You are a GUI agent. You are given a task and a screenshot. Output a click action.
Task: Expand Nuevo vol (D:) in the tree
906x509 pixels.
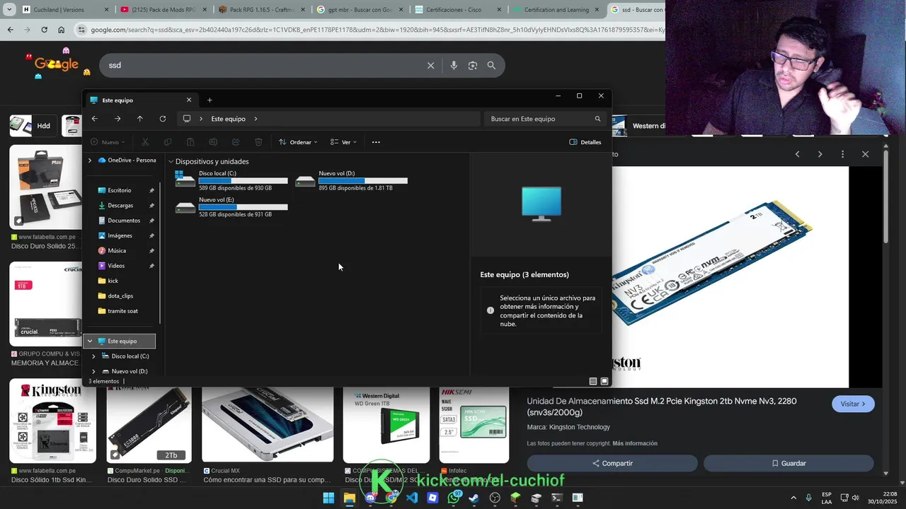[93, 371]
